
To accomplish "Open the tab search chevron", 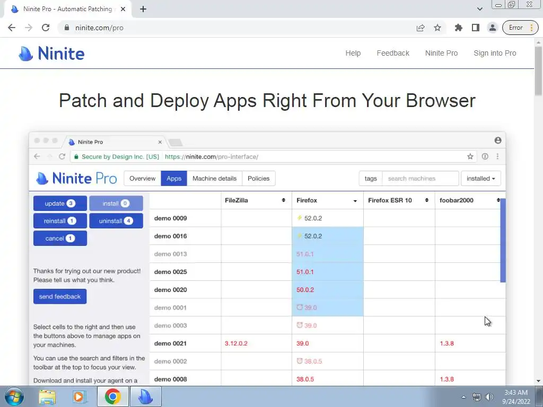I will pos(479,9).
